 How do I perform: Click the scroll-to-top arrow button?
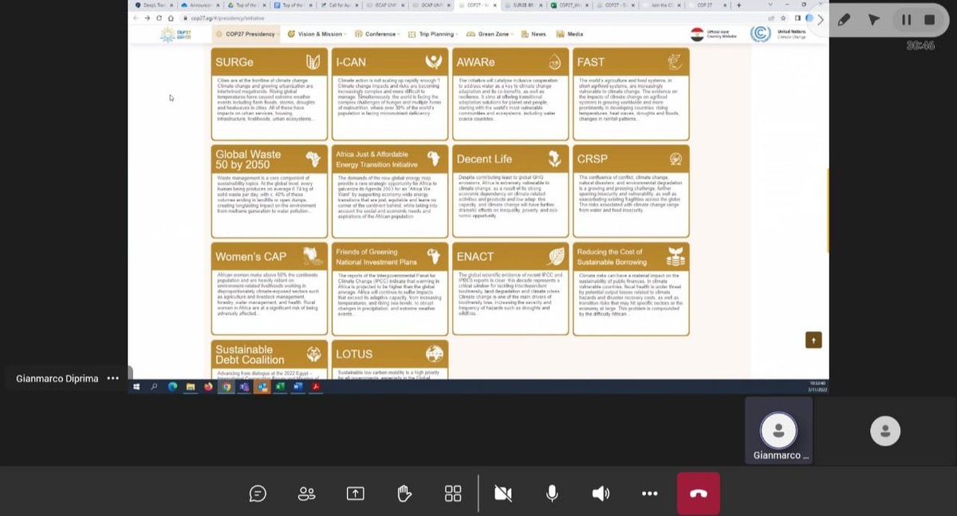(813, 340)
